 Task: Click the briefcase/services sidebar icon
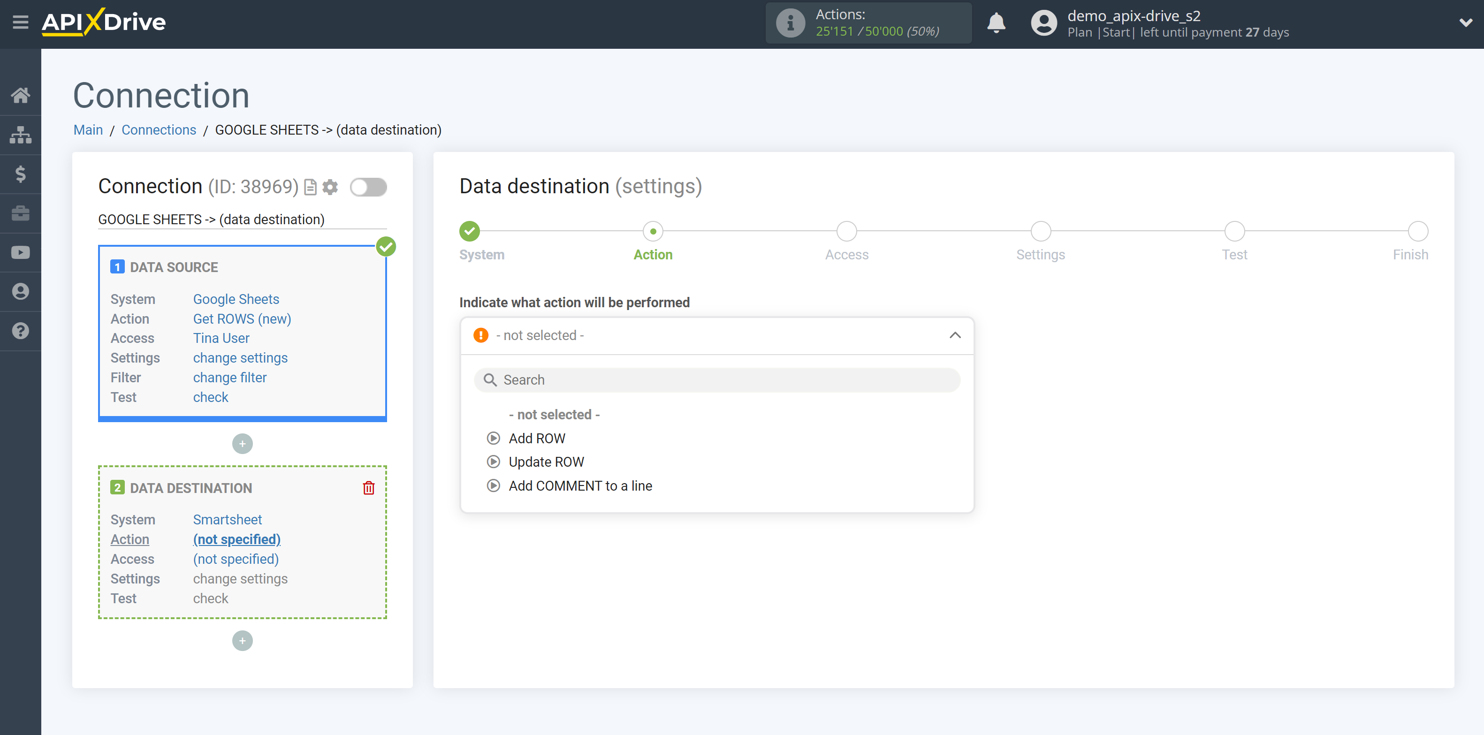pos(21,213)
